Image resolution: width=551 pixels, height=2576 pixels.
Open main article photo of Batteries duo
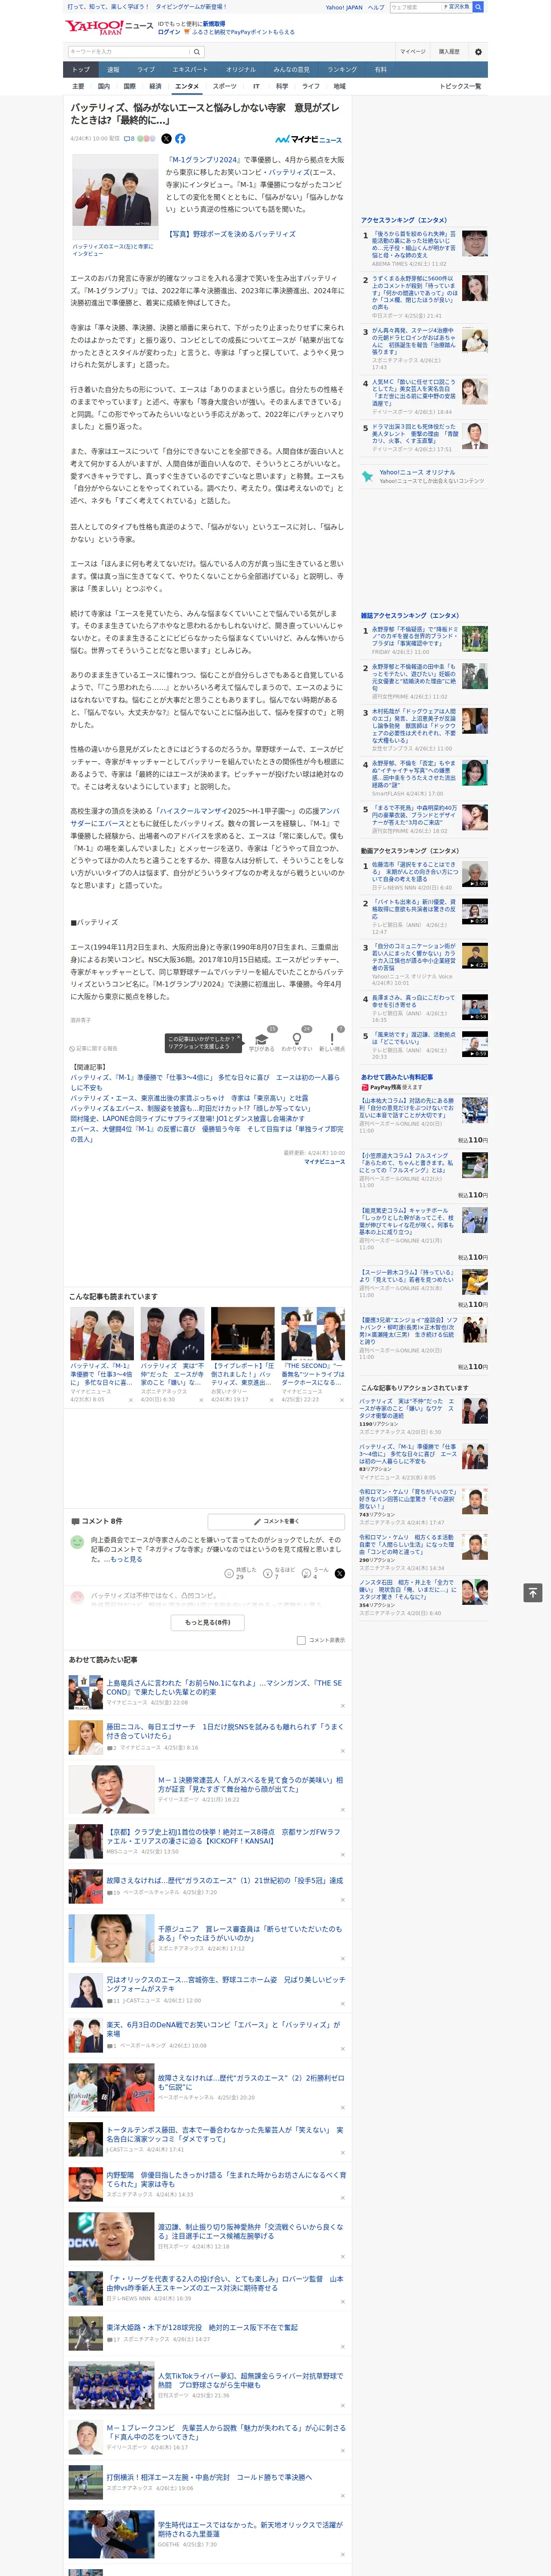(x=114, y=196)
